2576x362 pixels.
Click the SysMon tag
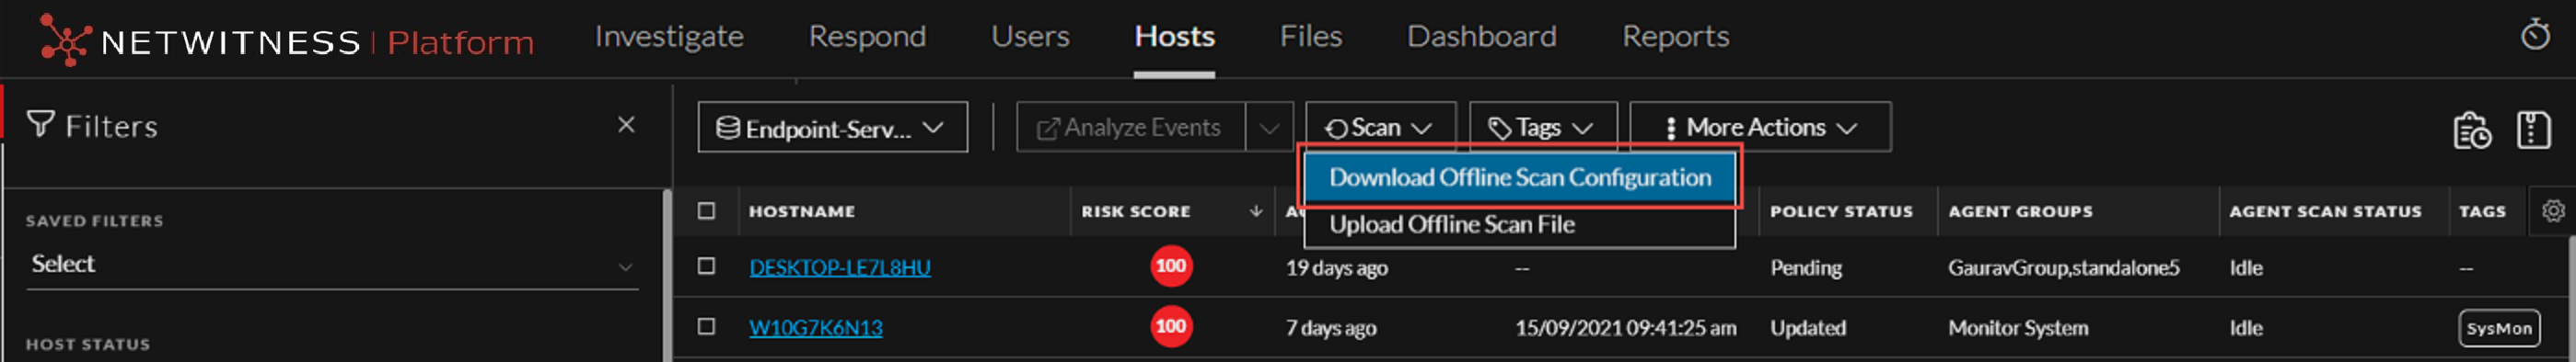coord(2498,328)
